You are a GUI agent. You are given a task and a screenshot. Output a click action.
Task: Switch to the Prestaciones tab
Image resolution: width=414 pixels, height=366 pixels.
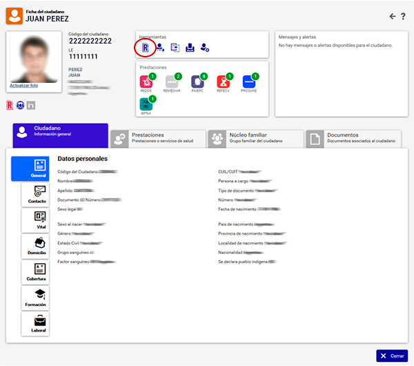[x=158, y=137]
